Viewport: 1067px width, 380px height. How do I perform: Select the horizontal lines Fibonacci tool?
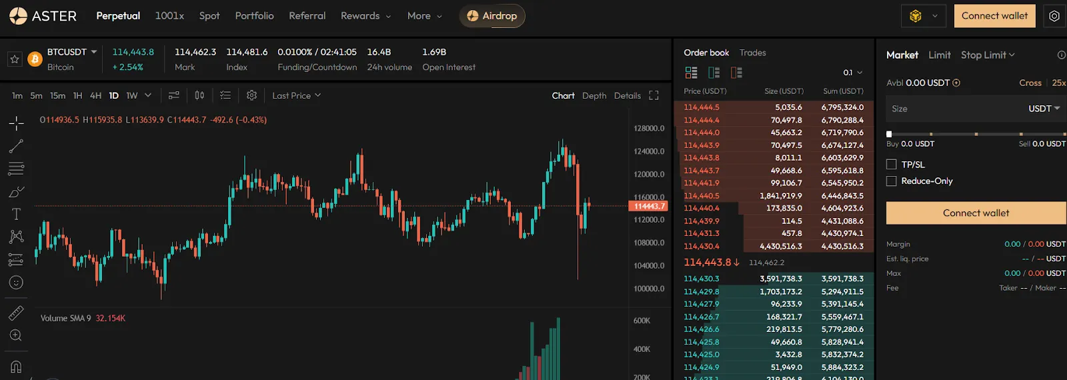coord(16,169)
